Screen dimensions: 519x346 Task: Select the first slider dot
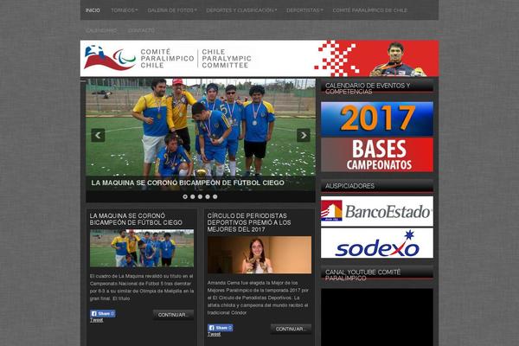[x=185, y=196]
